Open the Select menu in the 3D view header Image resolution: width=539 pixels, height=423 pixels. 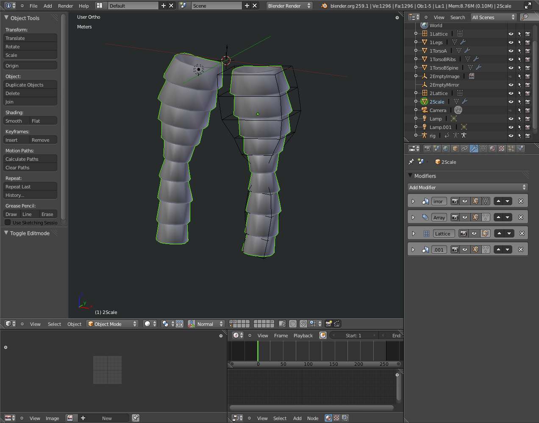54,324
